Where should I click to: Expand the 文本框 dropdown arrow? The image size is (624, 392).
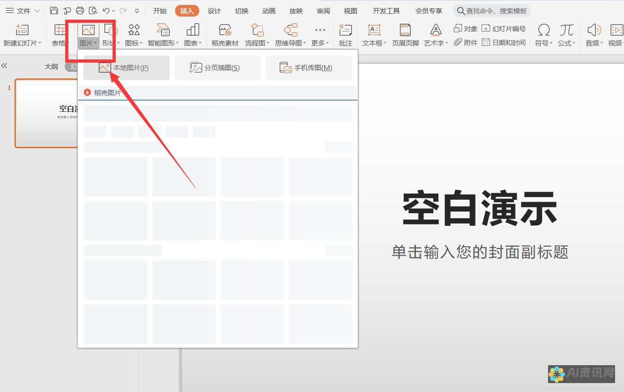click(385, 43)
